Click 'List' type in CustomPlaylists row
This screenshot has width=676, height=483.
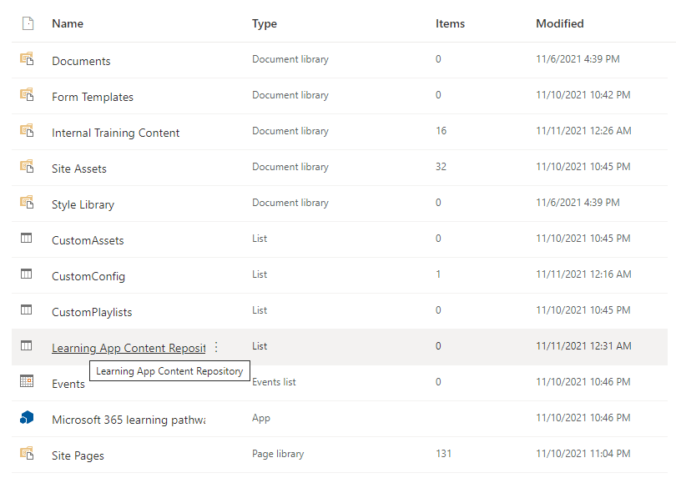click(x=260, y=310)
